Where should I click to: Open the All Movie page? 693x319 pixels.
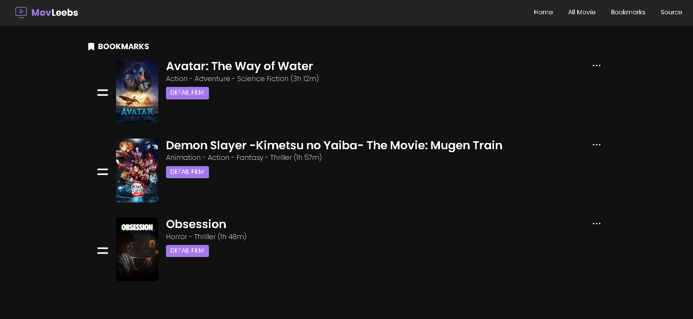click(x=582, y=12)
